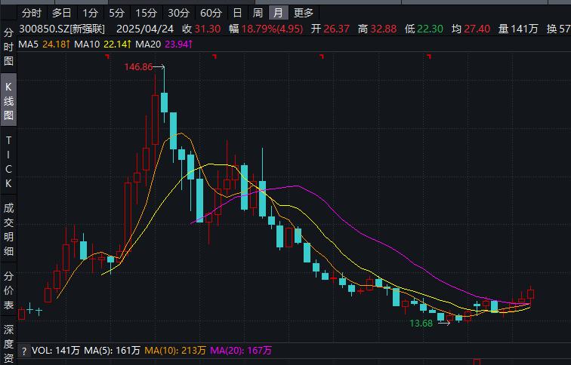Choose the 60分 interval button
The height and width of the screenshot is (365, 571).
pyautogui.click(x=211, y=13)
